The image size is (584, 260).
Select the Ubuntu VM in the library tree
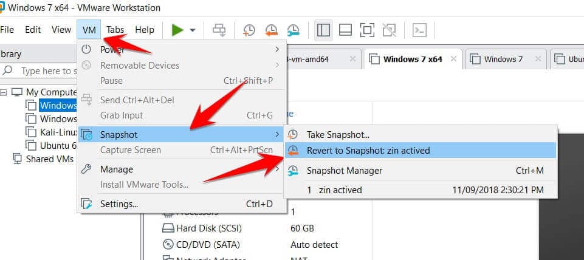[x=58, y=145]
